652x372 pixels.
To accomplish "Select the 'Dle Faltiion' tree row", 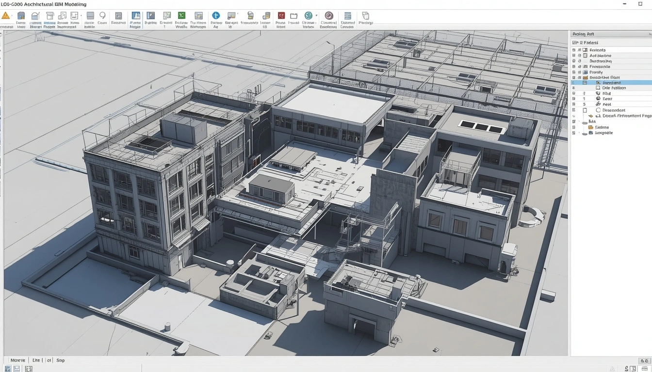I will 612,88.
